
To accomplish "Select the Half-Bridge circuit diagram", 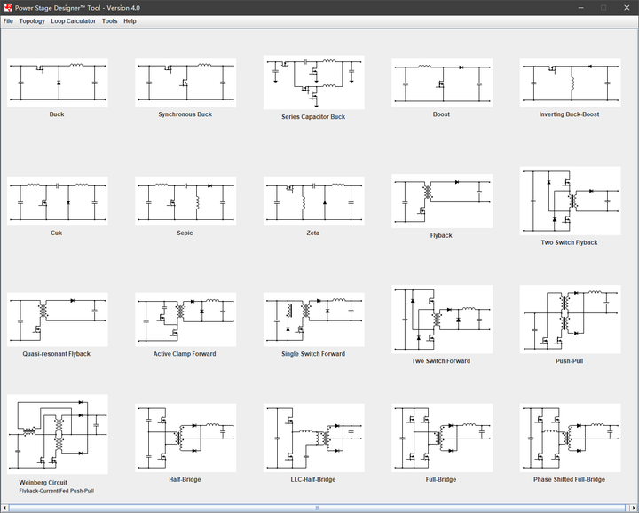I will pos(185,438).
